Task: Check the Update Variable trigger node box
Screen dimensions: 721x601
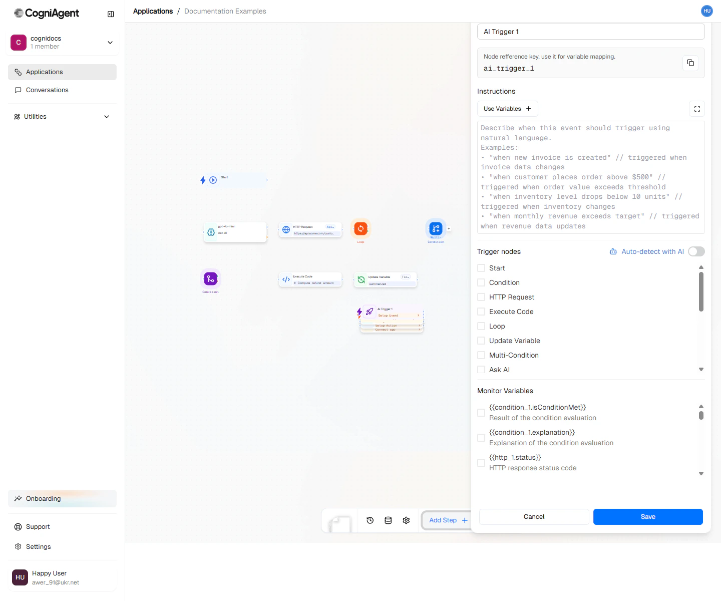Action: 481,341
